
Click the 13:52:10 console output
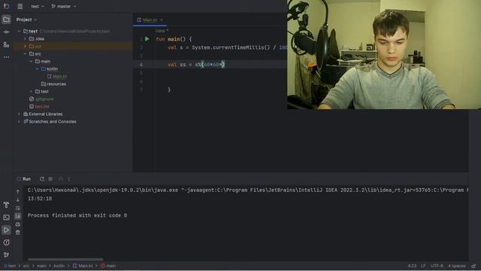click(x=40, y=199)
